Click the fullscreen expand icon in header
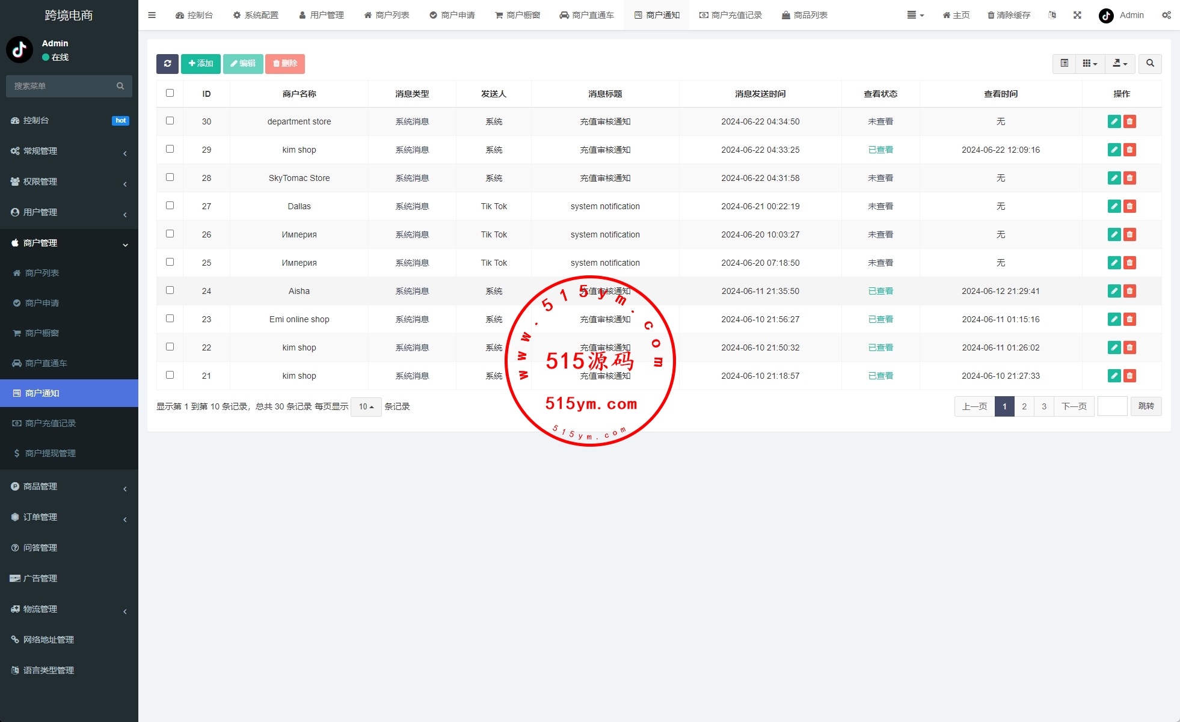 [x=1077, y=15]
